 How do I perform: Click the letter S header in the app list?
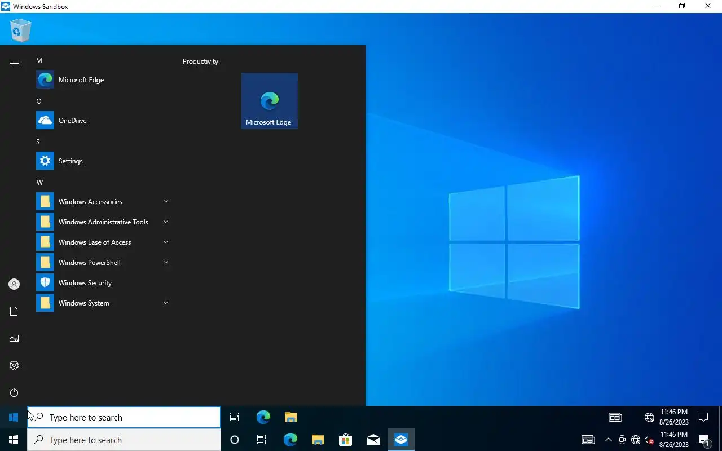tap(38, 142)
